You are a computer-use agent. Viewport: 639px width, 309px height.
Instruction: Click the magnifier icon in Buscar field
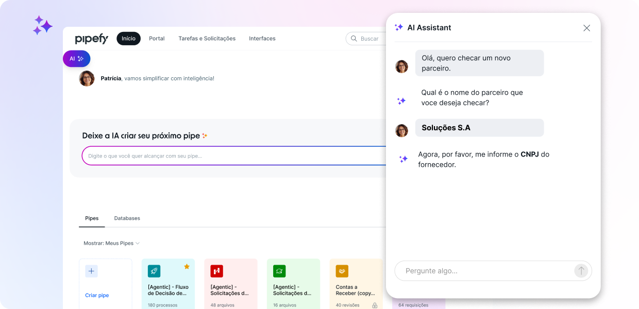354,39
